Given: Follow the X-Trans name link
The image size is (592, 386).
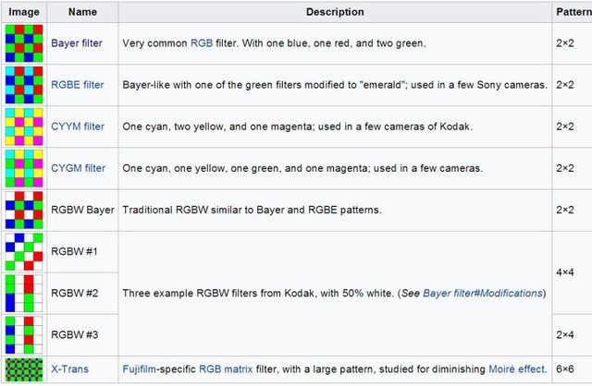Looking at the screenshot, I should click(x=70, y=369).
